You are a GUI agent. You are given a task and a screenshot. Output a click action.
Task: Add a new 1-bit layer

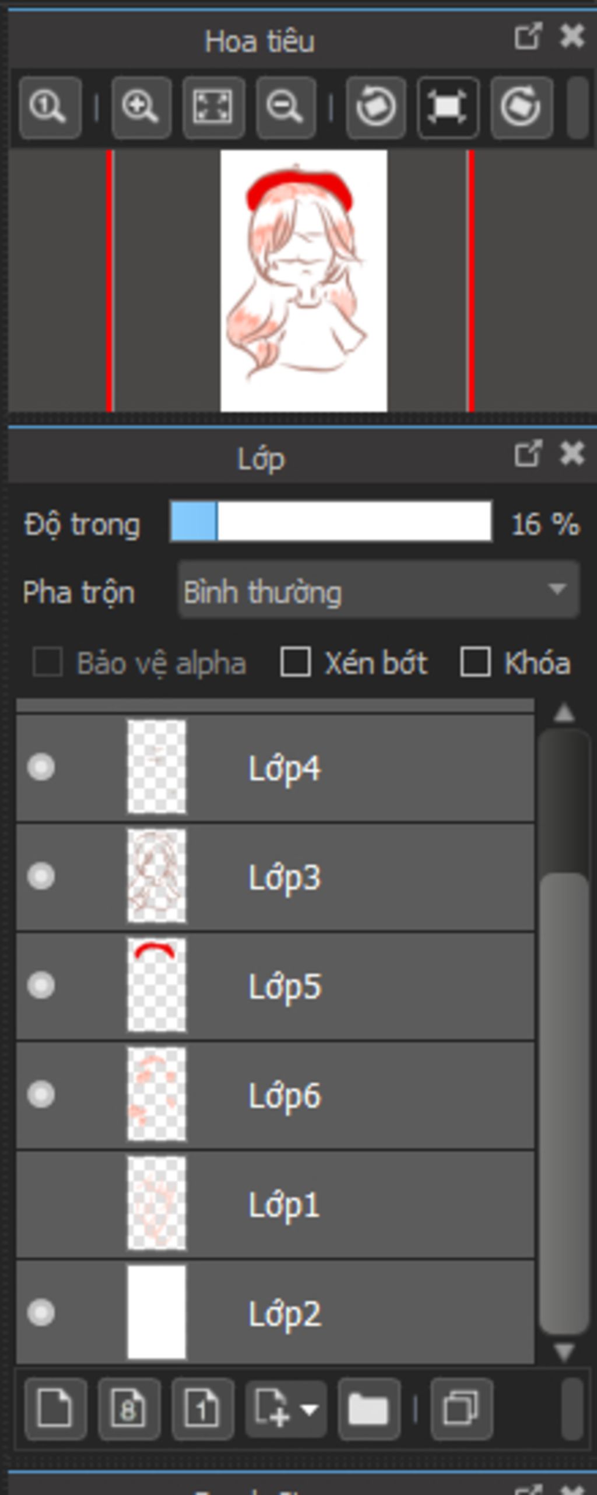(x=203, y=1409)
